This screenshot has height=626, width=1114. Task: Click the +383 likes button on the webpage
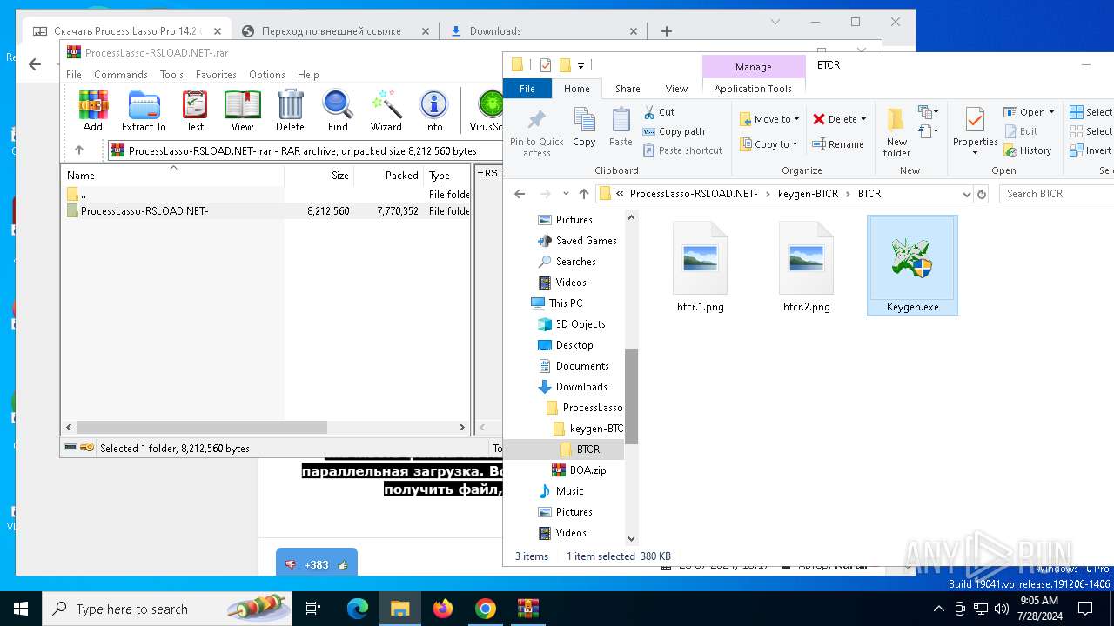tap(317, 564)
